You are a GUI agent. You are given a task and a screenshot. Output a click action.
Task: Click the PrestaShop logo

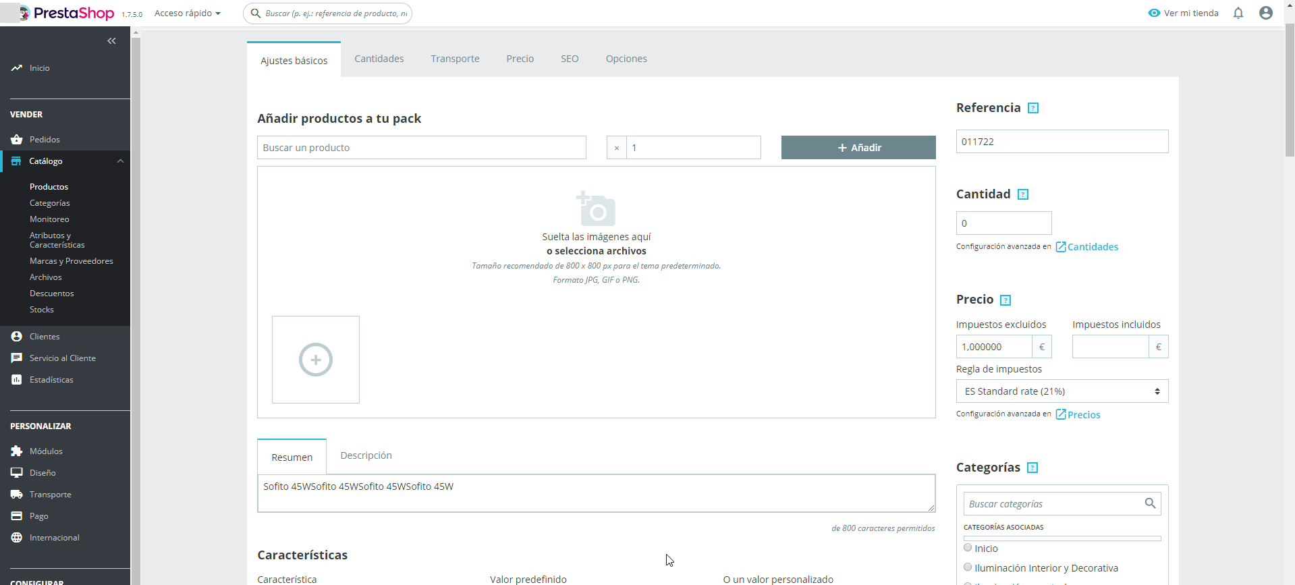66,13
